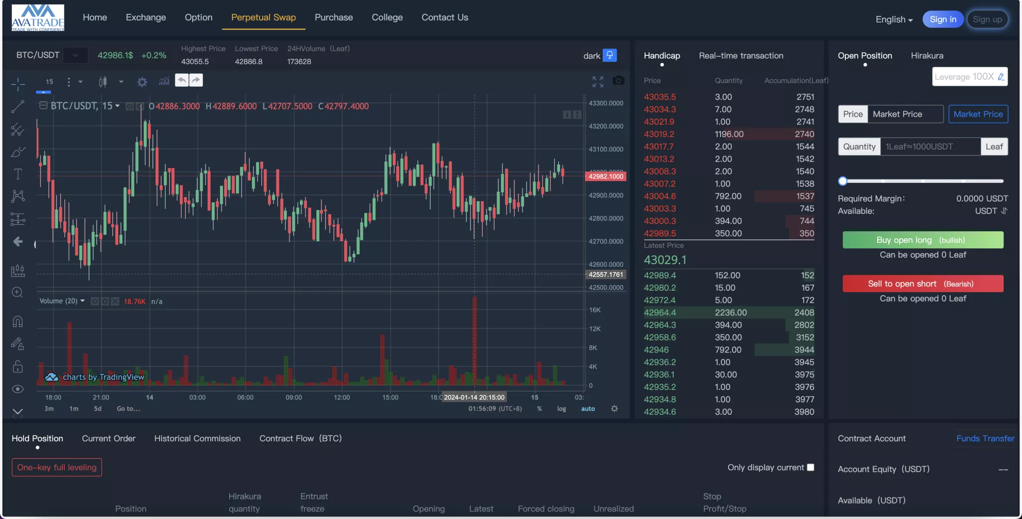This screenshot has width=1022, height=519.
Task: Click the Funds Transfer link
Action: point(985,439)
